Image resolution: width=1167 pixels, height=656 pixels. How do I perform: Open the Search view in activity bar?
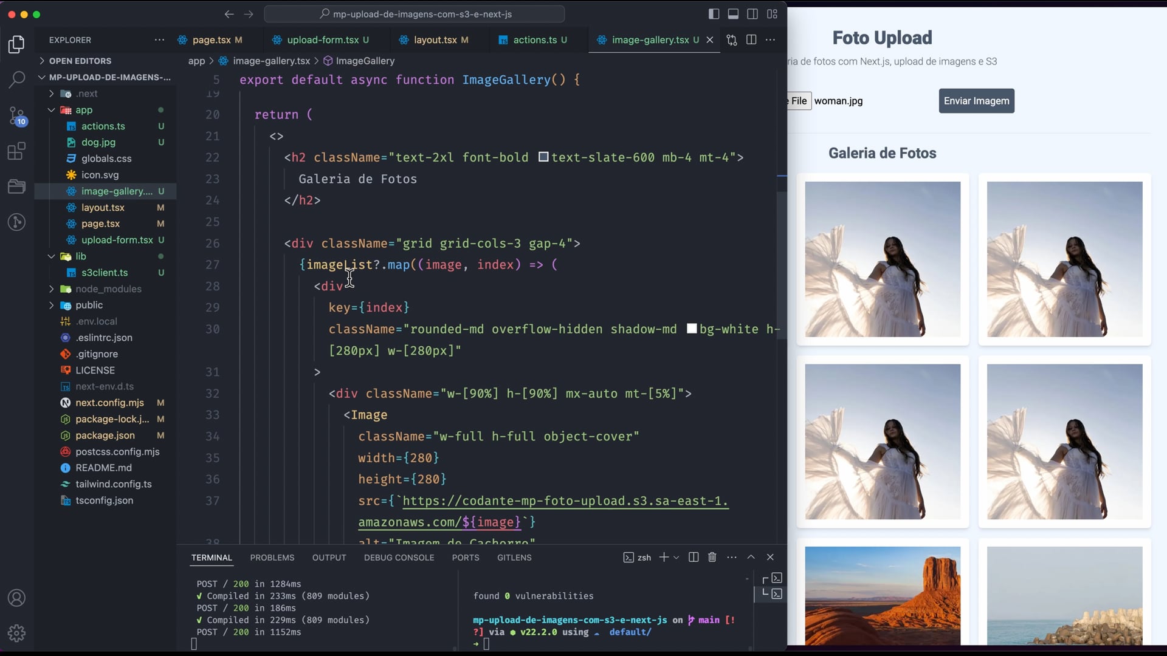[17, 80]
